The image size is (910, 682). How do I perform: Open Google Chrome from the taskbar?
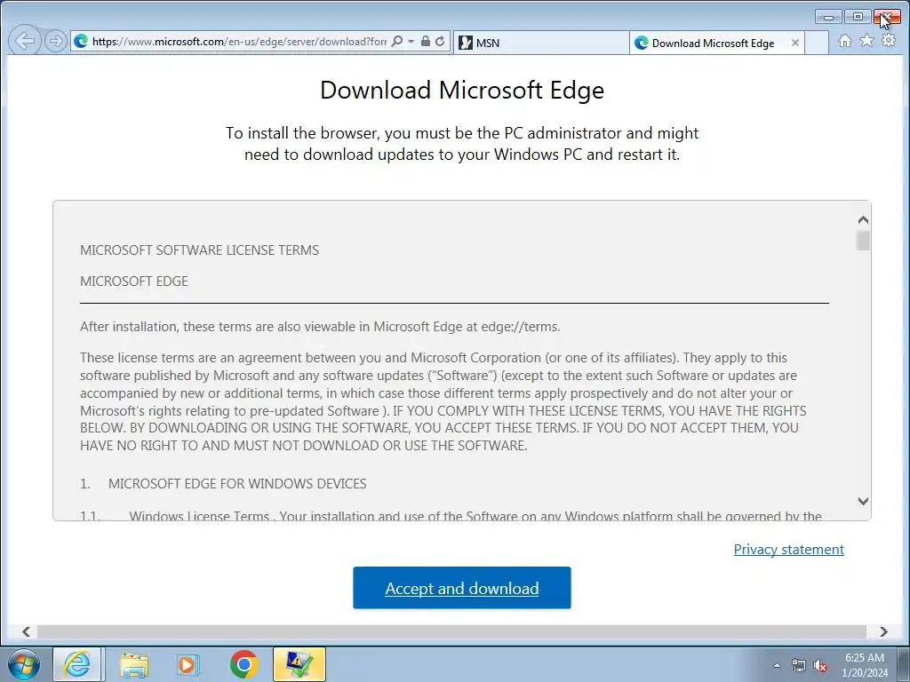[243, 664]
